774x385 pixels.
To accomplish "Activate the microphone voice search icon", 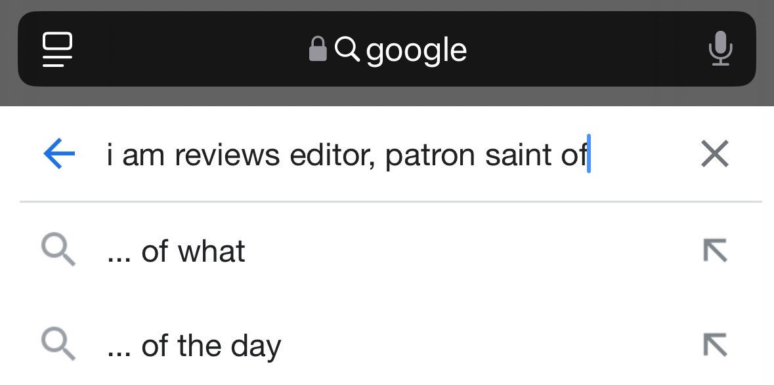I will point(720,49).
